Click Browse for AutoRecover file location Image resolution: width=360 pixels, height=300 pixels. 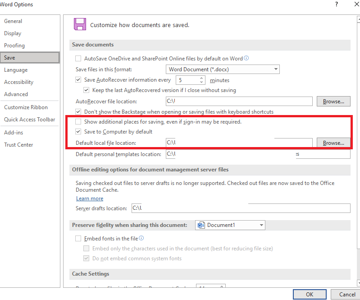tap(333, 102)
